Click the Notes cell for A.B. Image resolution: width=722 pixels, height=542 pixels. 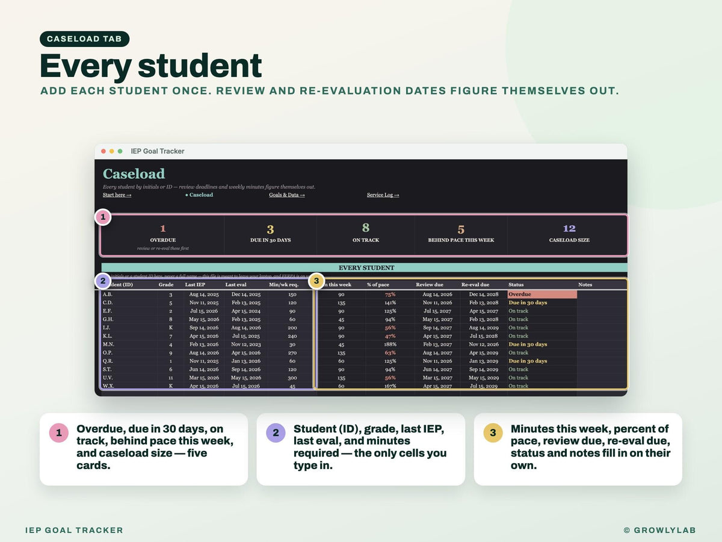point(602,294)
